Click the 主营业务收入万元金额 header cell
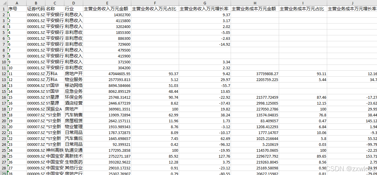This screenshot has height=175, width=377. pos(107,9)
